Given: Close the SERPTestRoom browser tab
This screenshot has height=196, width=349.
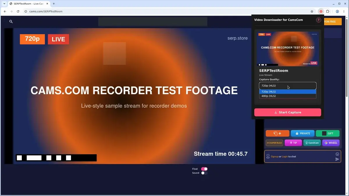Looking at the screenshot, I should 47,4.
